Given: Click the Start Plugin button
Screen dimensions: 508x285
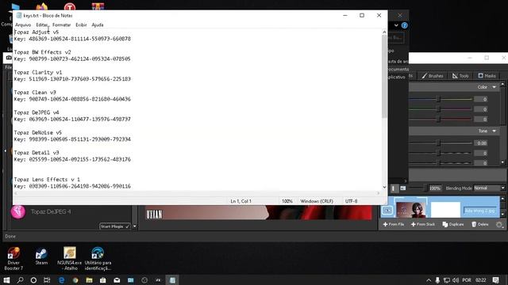Looking at the screenshot, I should [x=115, y=226].
